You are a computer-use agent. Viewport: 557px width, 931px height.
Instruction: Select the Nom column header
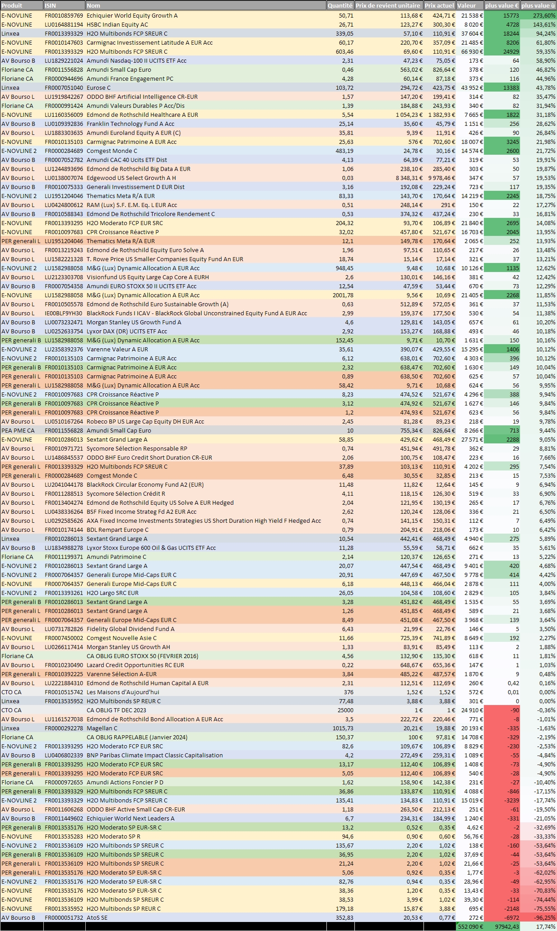pos(206,5)
